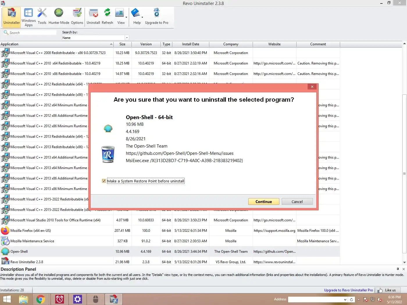Screen dimensions: 407x305
Task: Open File Explorer from taskbar
Action: tap(23, 299)
